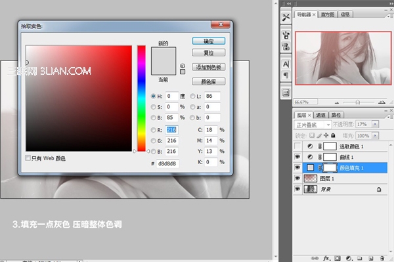Click the 添加到色板 button
The image size is (394, 262).
(x=209, y=67)
